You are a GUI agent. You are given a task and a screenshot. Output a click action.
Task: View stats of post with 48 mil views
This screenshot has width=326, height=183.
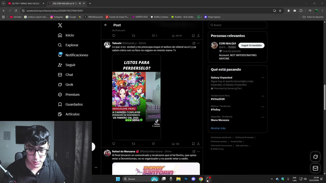[x=177, y=36]
